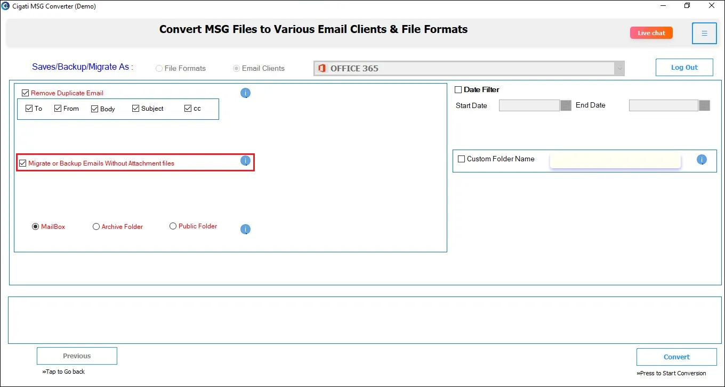Viewport: 725px width, 387px height.
Task: Click info icon next to Public Folder
Action: 245,229
